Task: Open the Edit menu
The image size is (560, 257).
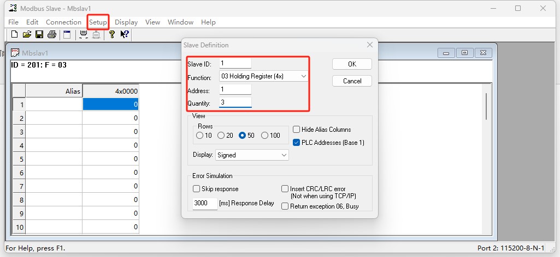Action: 32,22
